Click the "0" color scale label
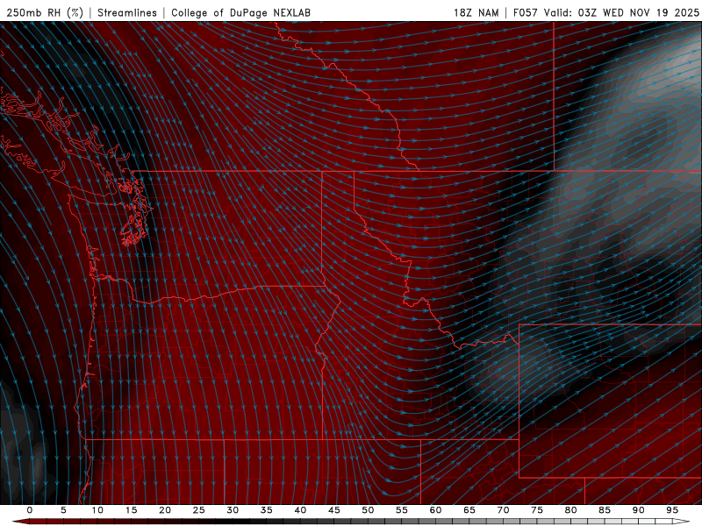Image resolution: width=702 pixels, height=526 pixels. [x=30, y=510]
